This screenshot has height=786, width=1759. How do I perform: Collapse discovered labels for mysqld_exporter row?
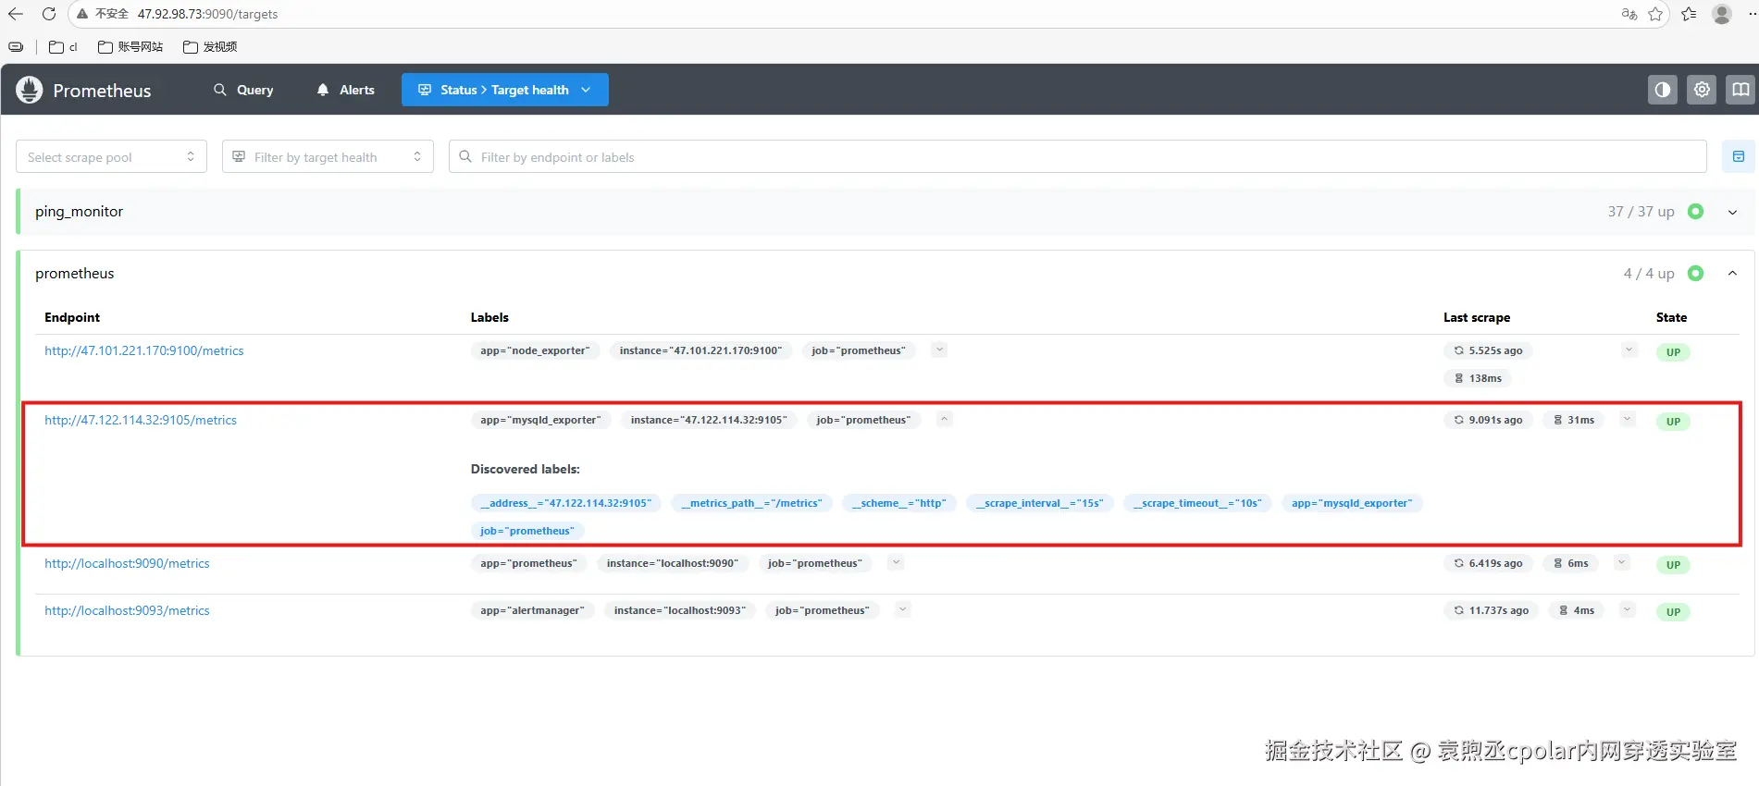click(944, 419)
